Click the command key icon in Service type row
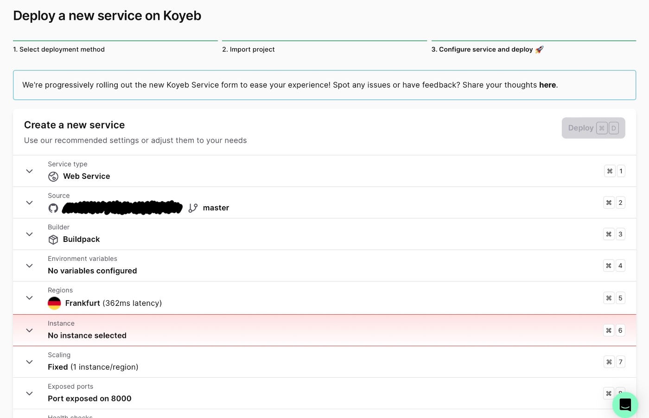Viewport: 649px width, 418px height. pos(610,171)
